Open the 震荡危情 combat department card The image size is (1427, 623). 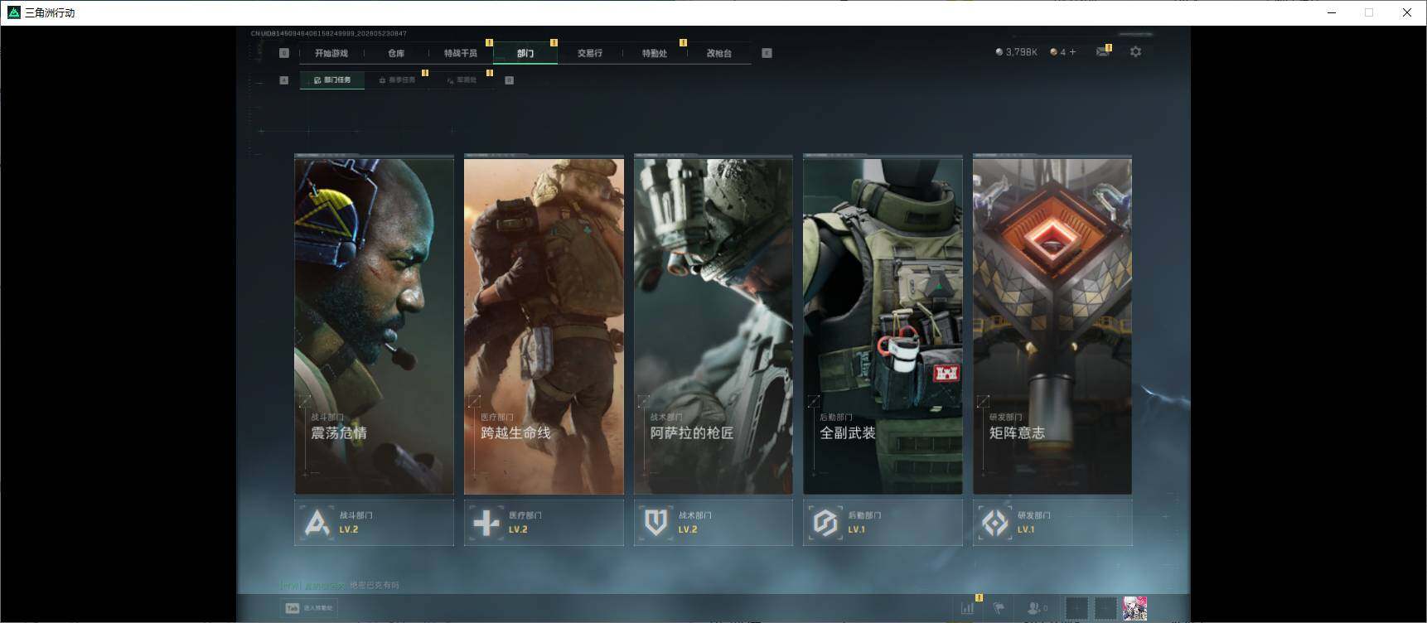tap(374, 326)
